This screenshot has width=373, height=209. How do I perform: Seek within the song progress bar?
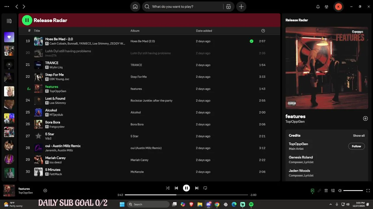pyautogui.click(x=186, y=195)
